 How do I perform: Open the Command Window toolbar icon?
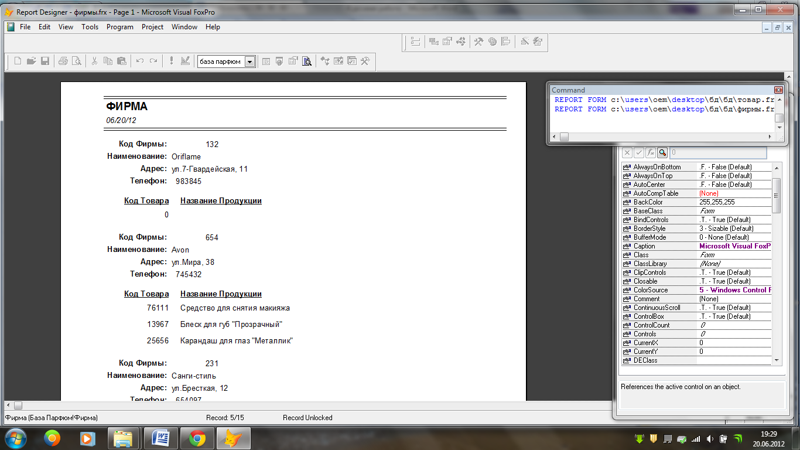(266, 61)
